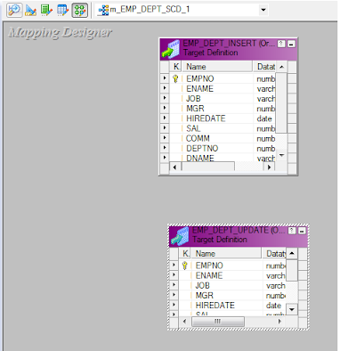Click the scroll-down arrow in EMP_DEPT_UPDATE
The height and width of the screenshot is (351, 356).
(x=292, y=309)
